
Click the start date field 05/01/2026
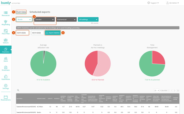[23, 33]
